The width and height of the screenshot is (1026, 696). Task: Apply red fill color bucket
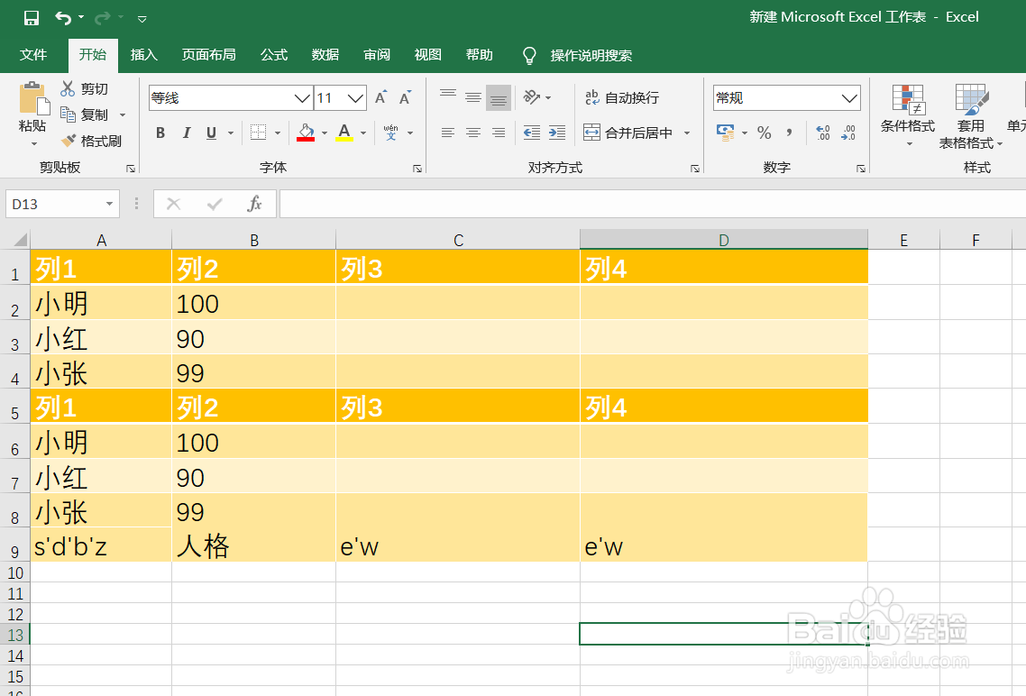pos(306,133)
